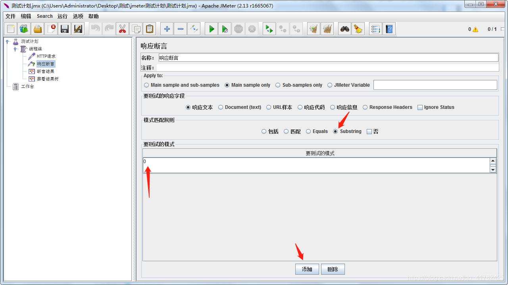Select Equals matching rule
This screenshot has width=508, height=285.
point(317,131)
